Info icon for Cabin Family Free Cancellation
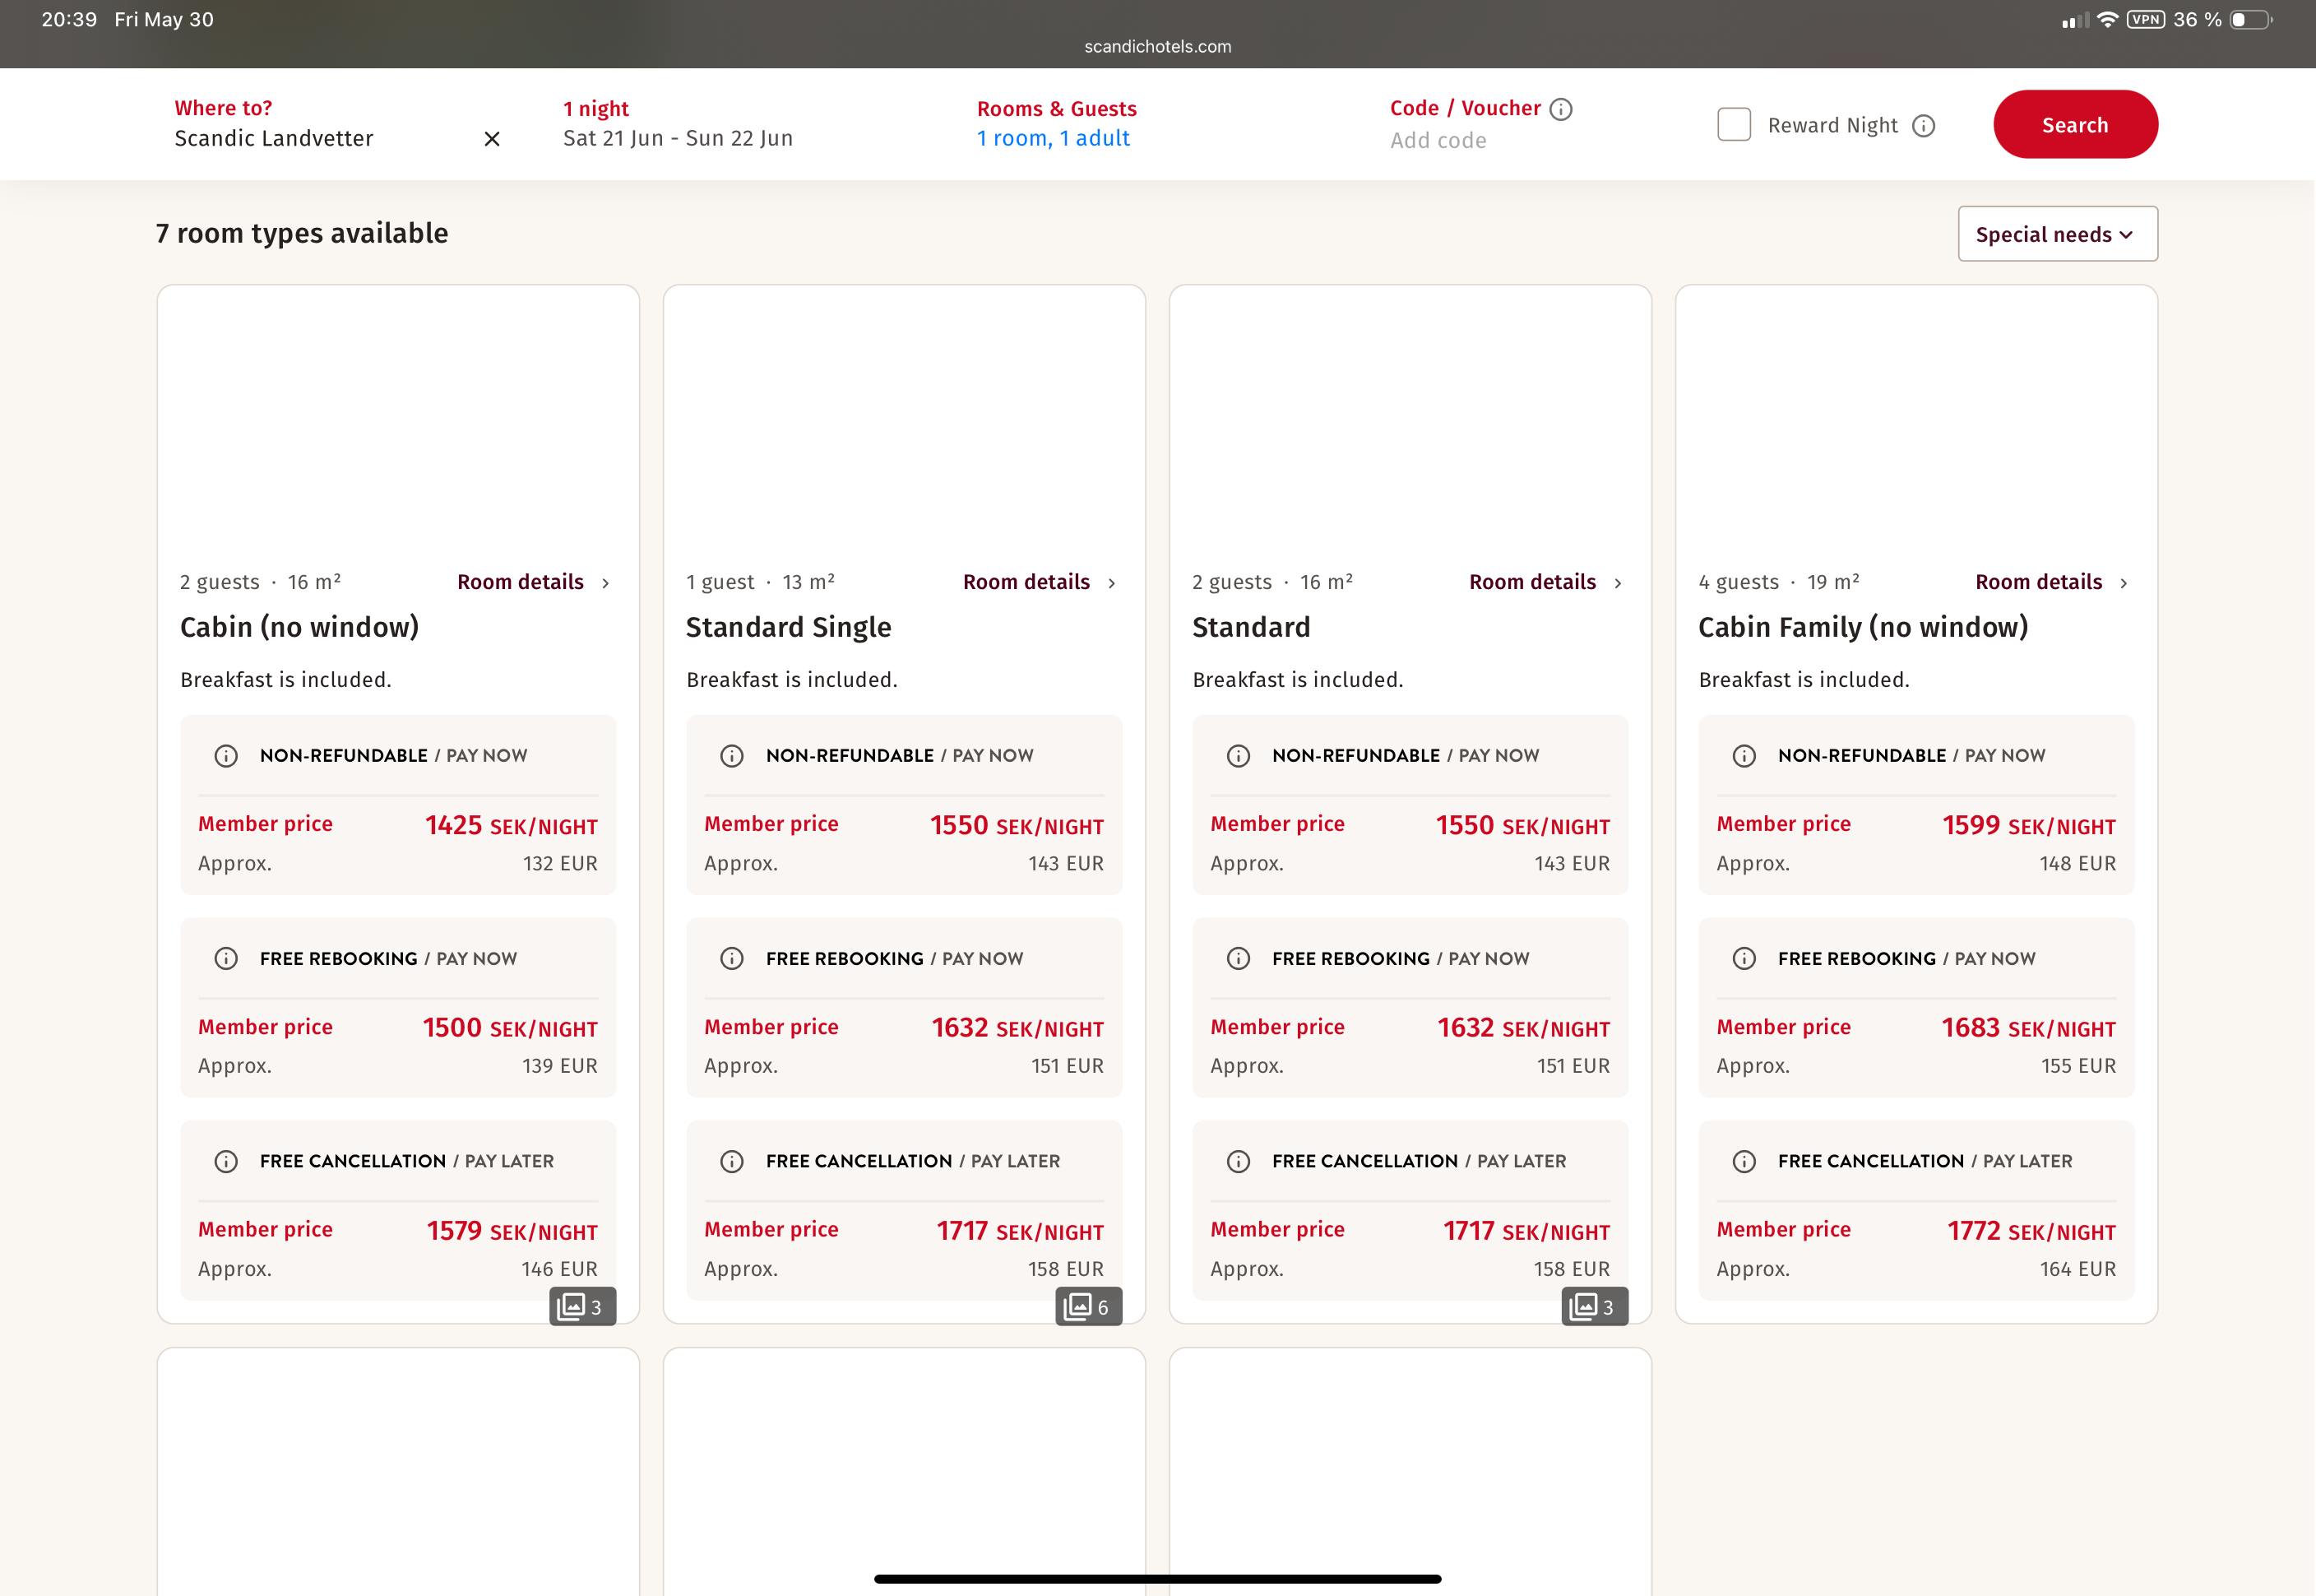The width and height of the screenshot is (2316, 1596). [x=1744, y=1161]
